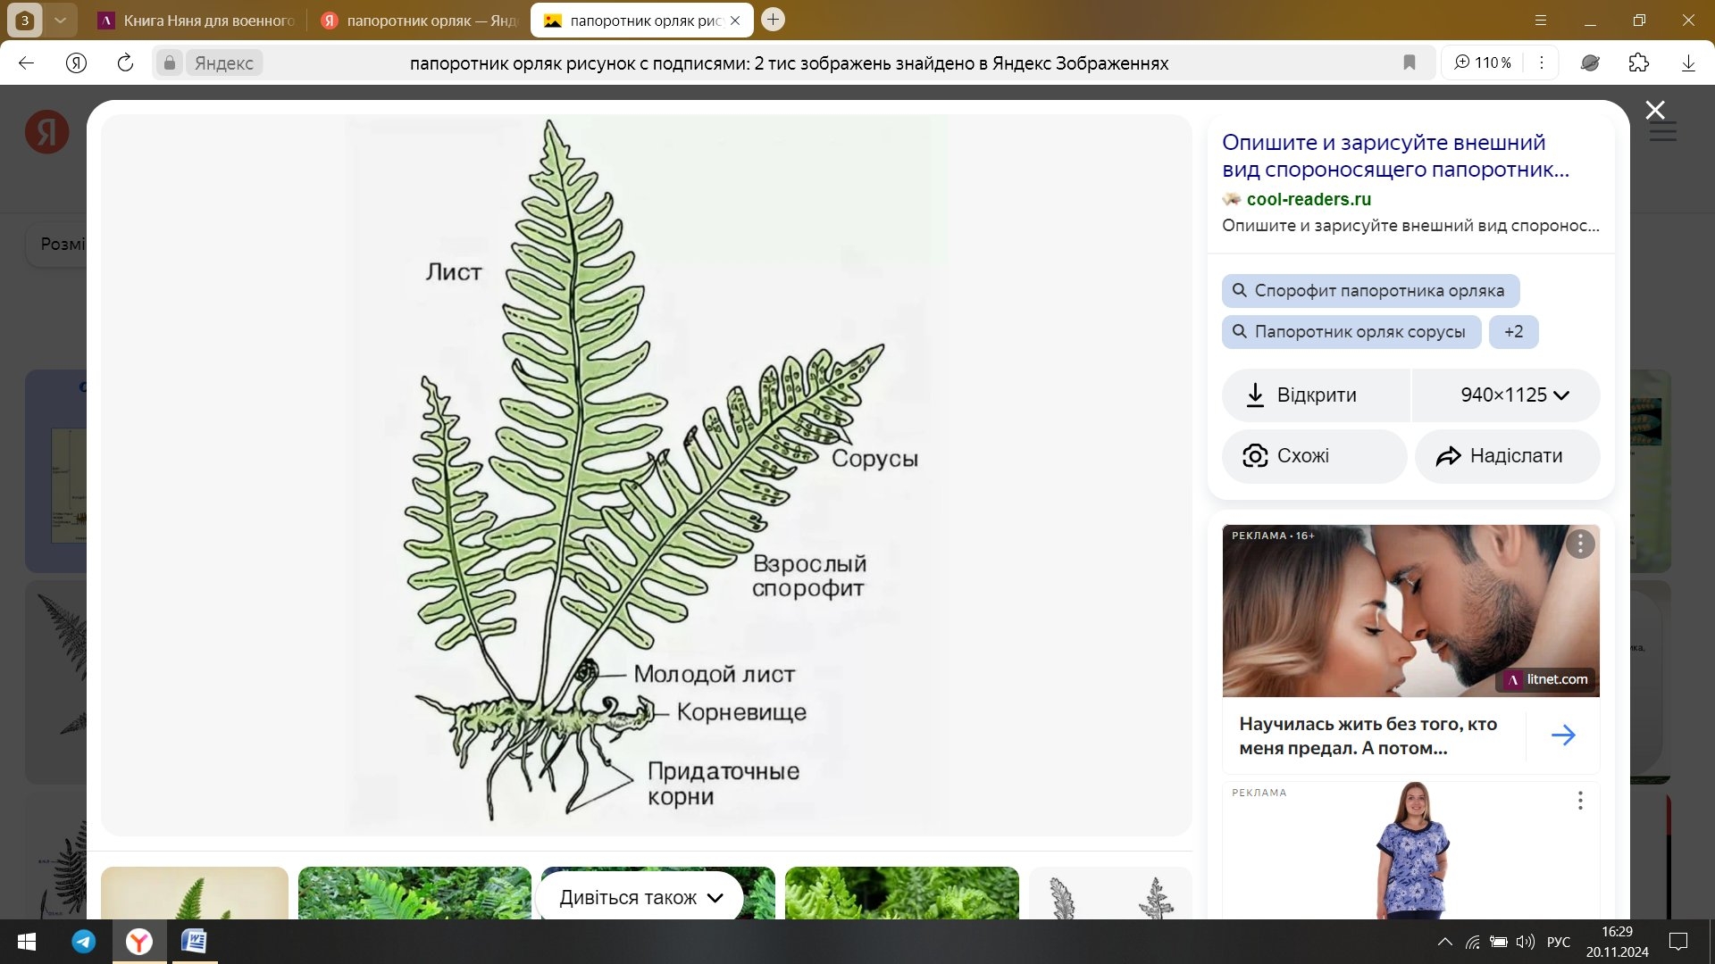Open three-dot menu on litnet ad
Image resolution: width=1715 pixels, height=964 pixels.
(1579, 544)
